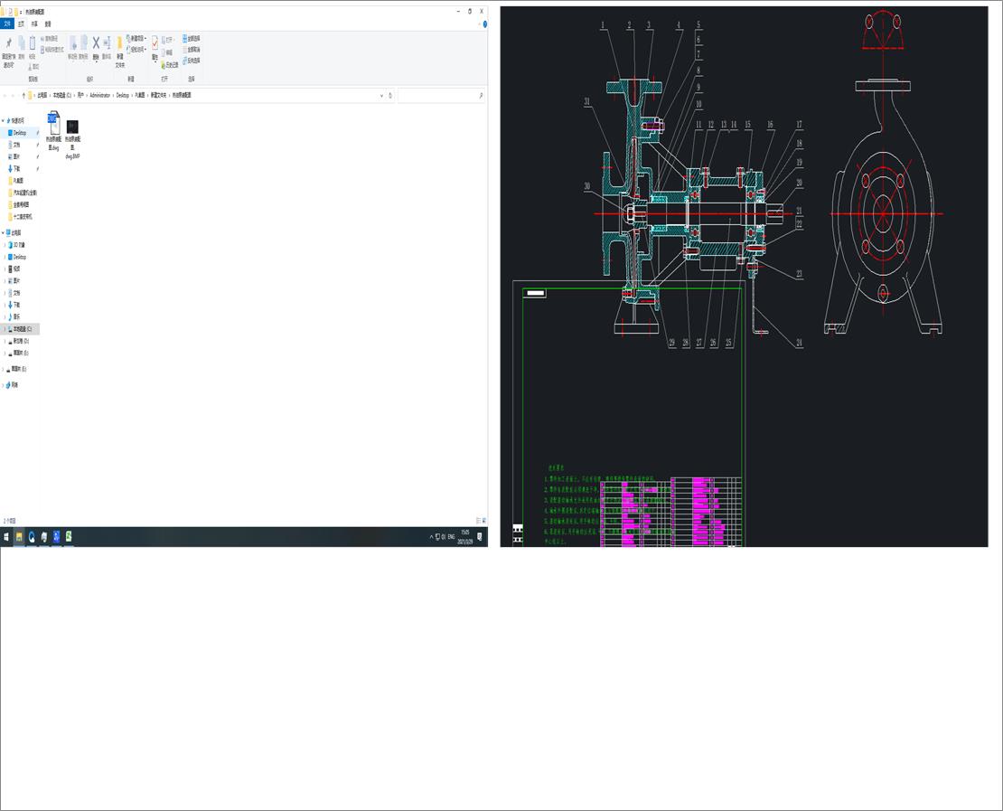The width and height of the screenshot is (1003, 811).
Task: Open Properties via the red-check Properties icon
Action: (155, 42)
